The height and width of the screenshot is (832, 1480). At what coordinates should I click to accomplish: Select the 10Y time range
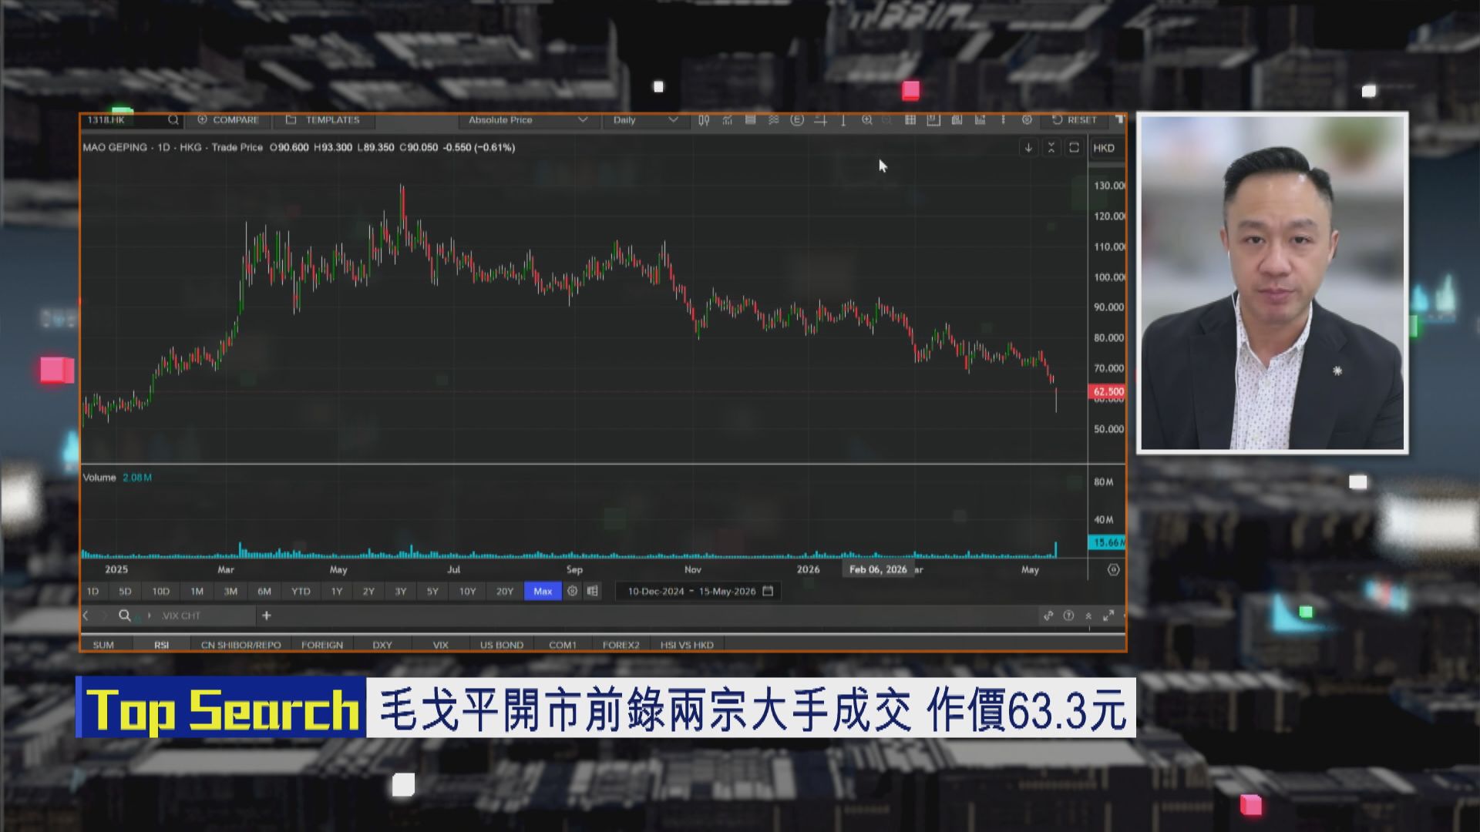(467, 592)
